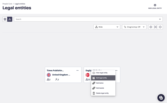Click the New Legal Entity button
This screenshot has height=103, width=167.
click(155, 6)
